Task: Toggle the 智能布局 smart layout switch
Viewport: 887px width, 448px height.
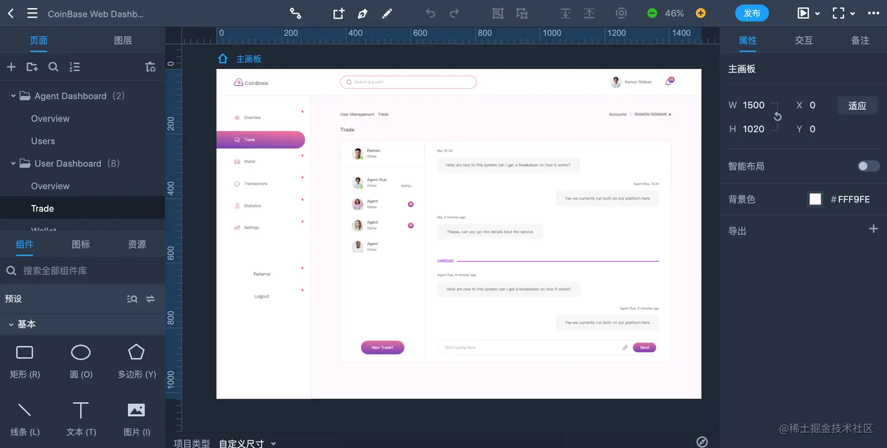Action: (869, 166)
